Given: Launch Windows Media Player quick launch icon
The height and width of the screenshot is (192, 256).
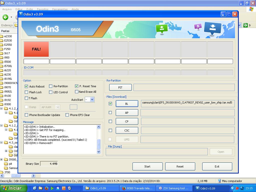Looking at the screenshot, I should [69, 188].
